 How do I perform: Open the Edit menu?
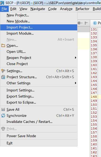coord(13,9)
